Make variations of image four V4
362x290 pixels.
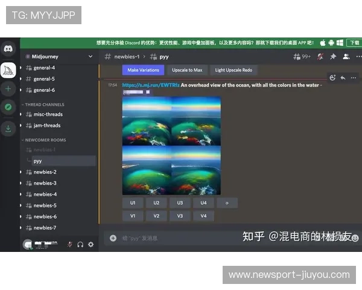point(203,216)
